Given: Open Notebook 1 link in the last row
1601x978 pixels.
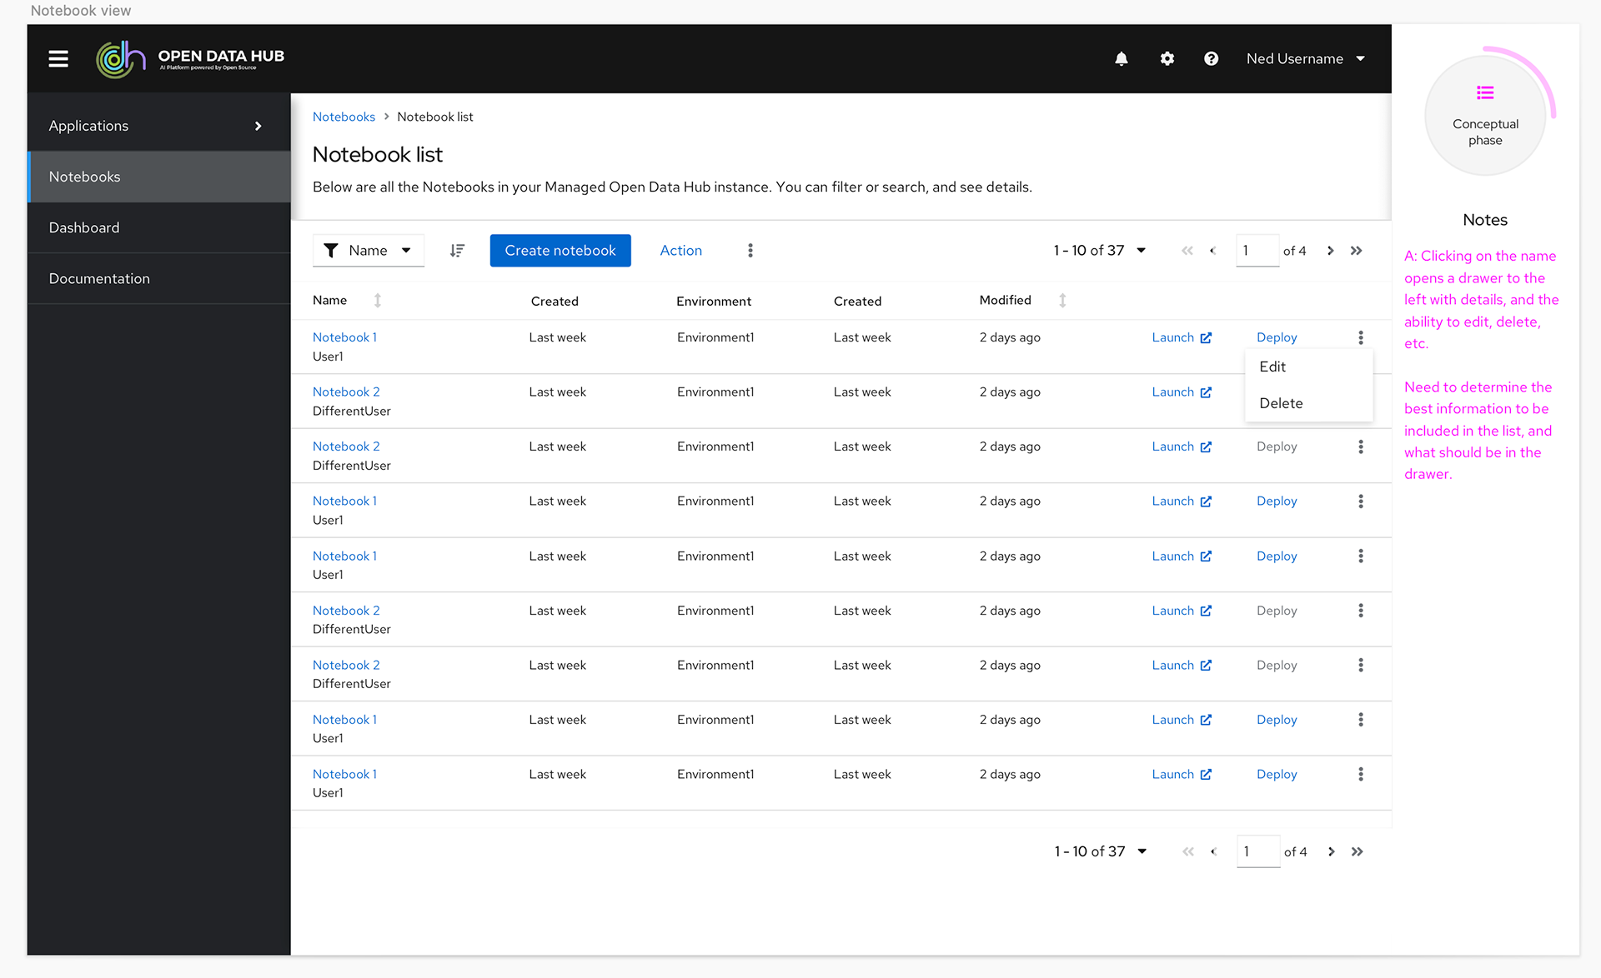Looking at the screenshot, I should [x=345, y=774].
